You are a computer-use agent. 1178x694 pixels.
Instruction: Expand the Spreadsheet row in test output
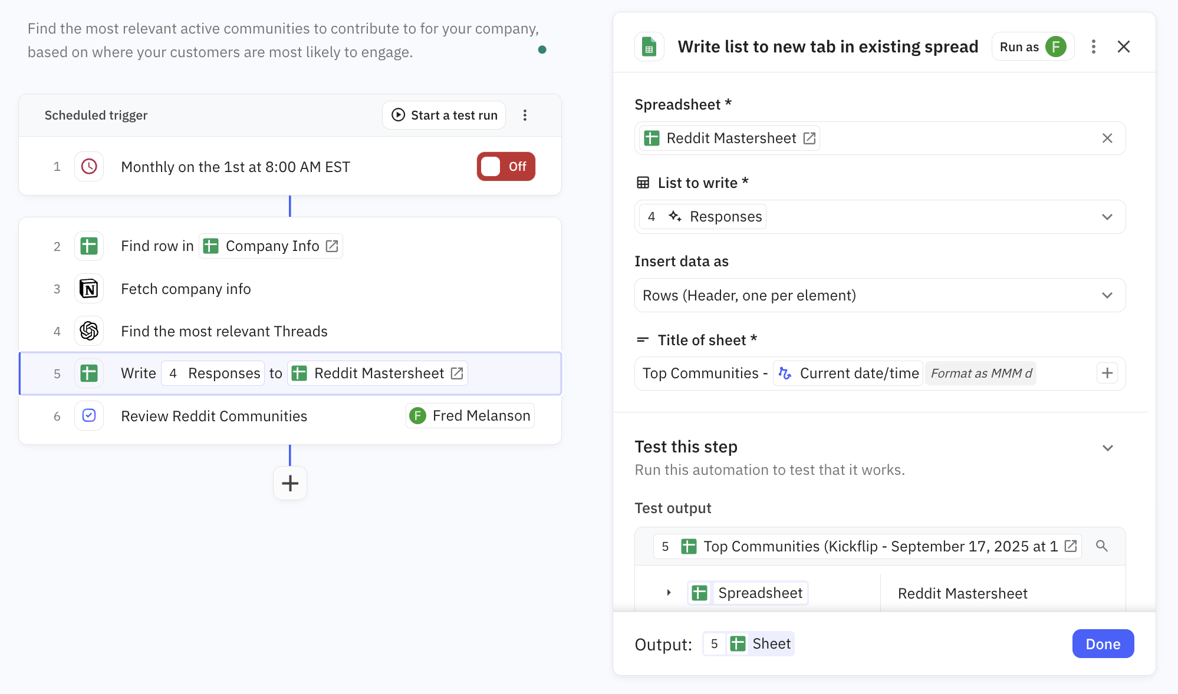click(x=669, y=593)
